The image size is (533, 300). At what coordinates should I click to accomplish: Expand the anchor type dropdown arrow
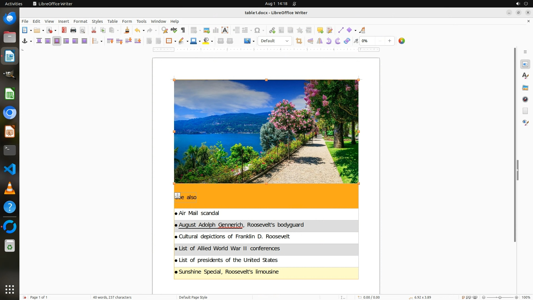[x=31, y=41]
